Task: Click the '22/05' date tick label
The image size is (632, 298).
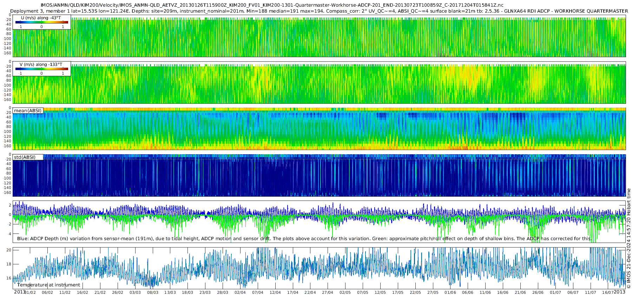Action: pyautogui.click(x=415, y=292)
